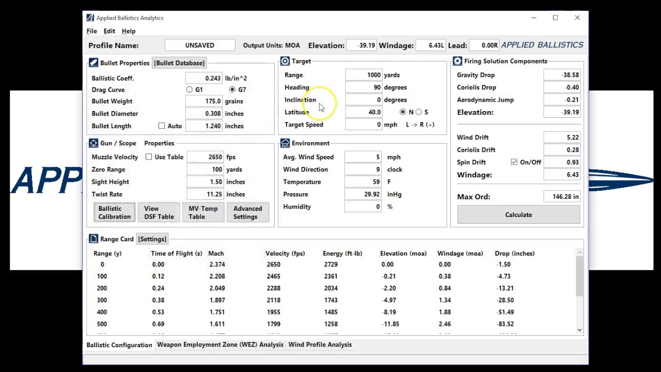Click the Latitude value field
This screenshot has width=661, height=372.
(364, 112)
